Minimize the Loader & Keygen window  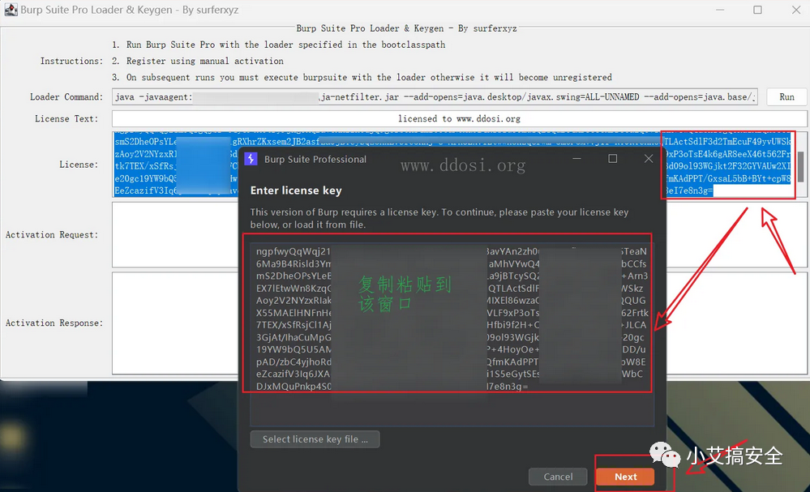tap(720, 10)
